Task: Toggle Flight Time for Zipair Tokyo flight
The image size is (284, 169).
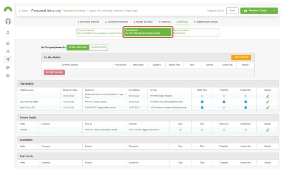Action: click(202, 108)
